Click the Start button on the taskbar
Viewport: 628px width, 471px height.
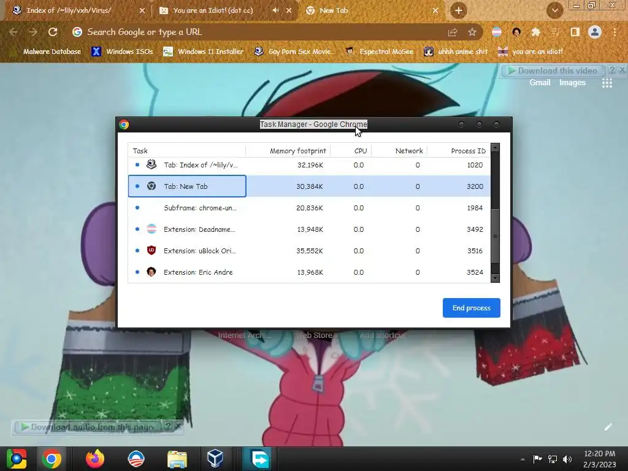coord(16,459)
